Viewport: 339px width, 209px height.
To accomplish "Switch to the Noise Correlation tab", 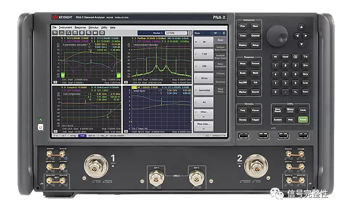I will point(220,65).
